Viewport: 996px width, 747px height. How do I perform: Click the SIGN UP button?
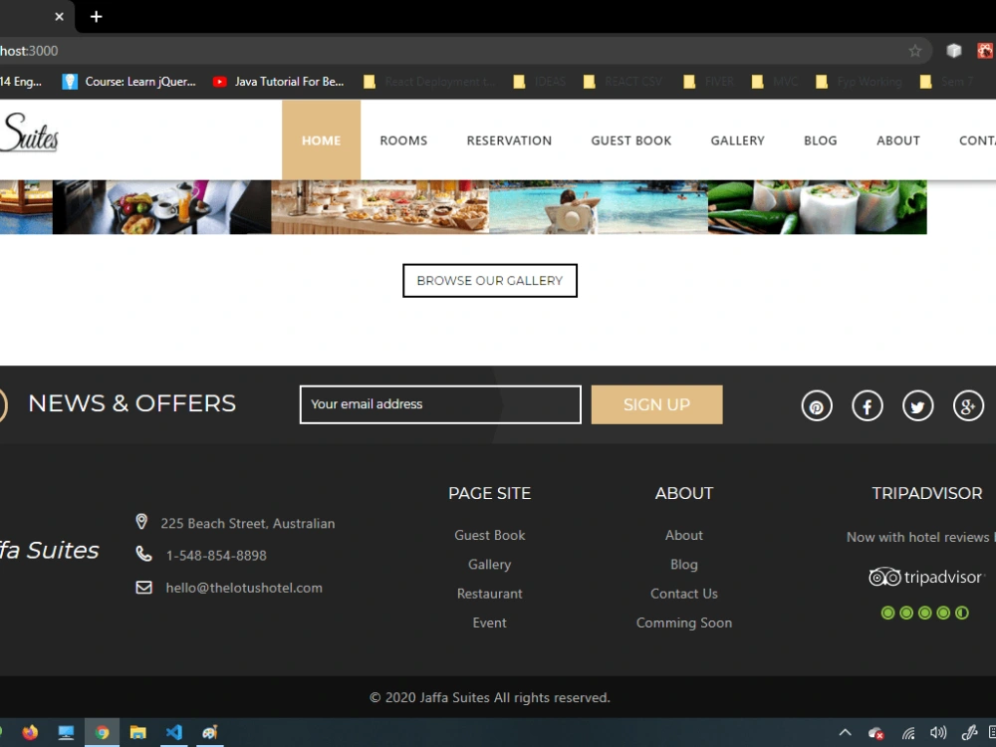point(656,404)
